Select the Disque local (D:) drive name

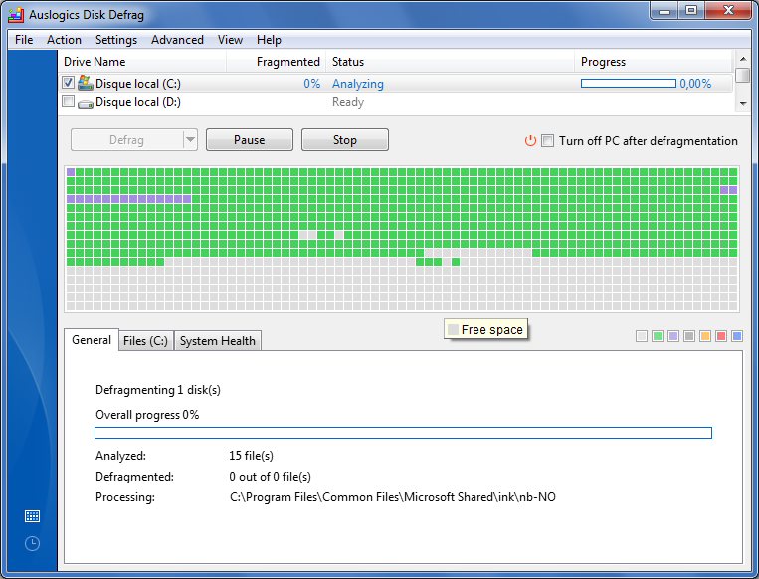[138, 102]
